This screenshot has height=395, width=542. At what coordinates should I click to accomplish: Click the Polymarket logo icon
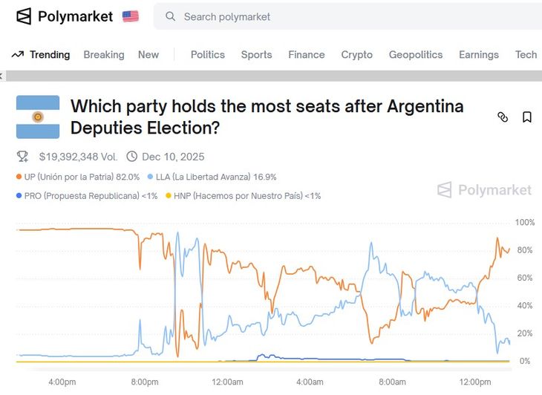pos(25,16)
